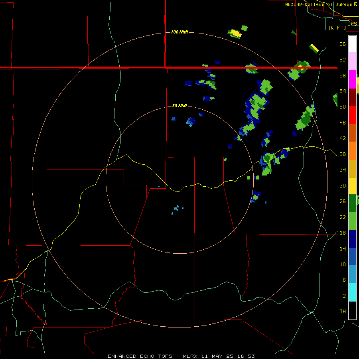Select the dark green legend swatch

(352, 203)
